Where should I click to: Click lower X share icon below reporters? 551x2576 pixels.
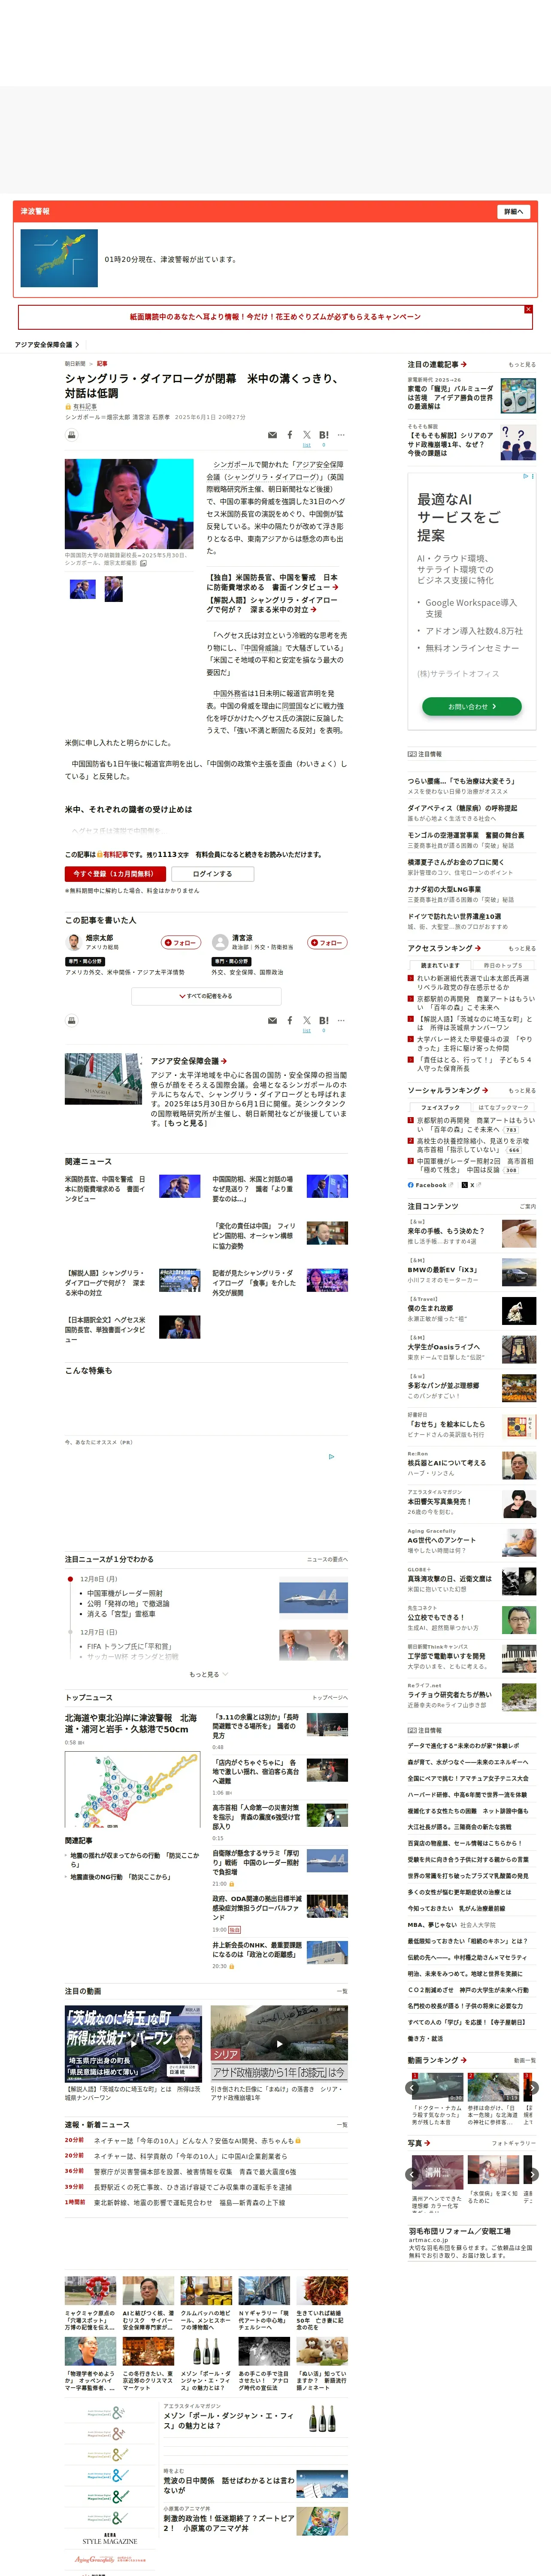click(x=307, y=1021)
